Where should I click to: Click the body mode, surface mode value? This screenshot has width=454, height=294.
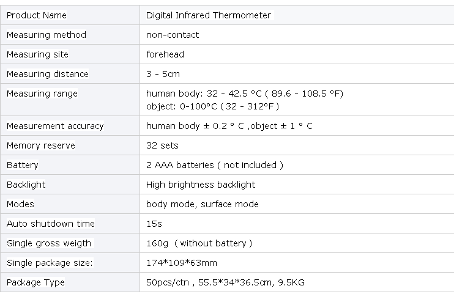click(x=203, y=204)
